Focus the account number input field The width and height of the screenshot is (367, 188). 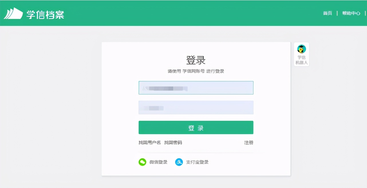[x=196, y=88]
